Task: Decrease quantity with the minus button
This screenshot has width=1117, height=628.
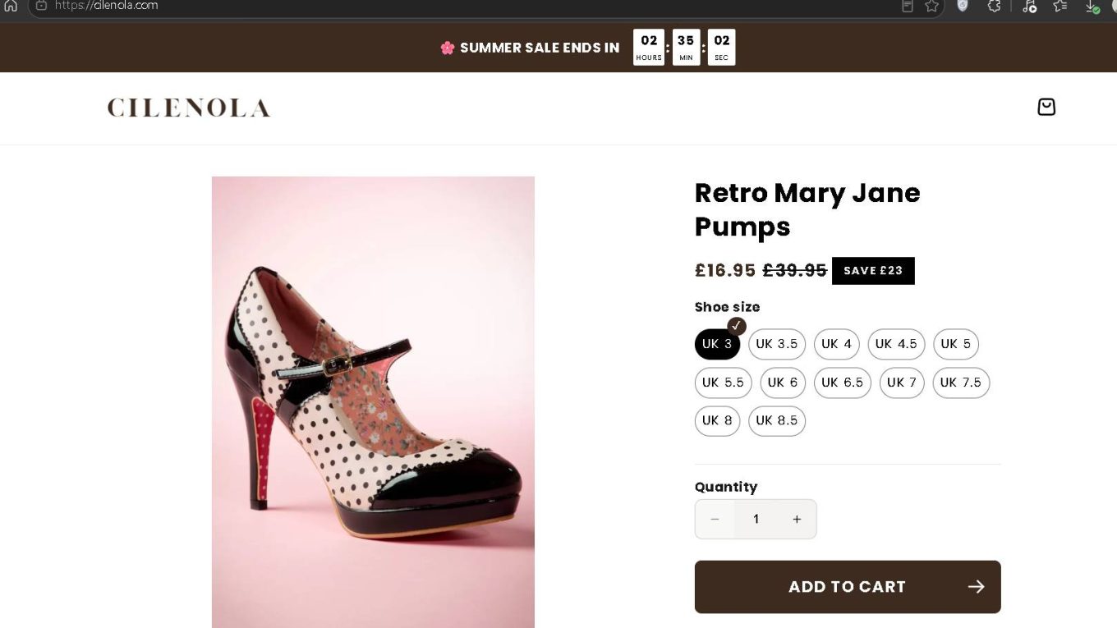Action: 715,519
